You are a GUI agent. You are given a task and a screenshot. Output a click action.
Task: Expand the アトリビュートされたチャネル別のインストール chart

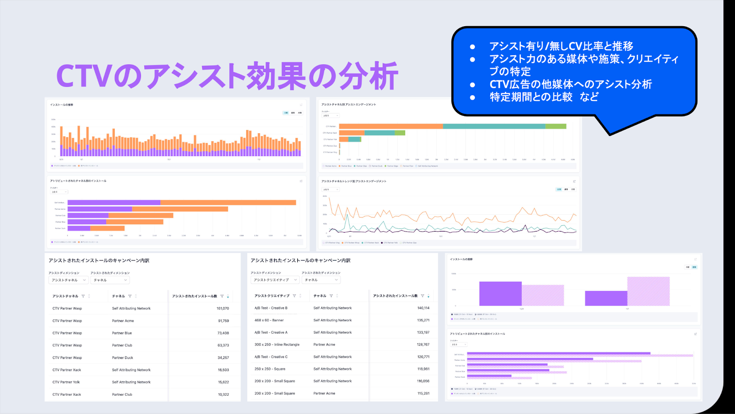tap(301, 181)
